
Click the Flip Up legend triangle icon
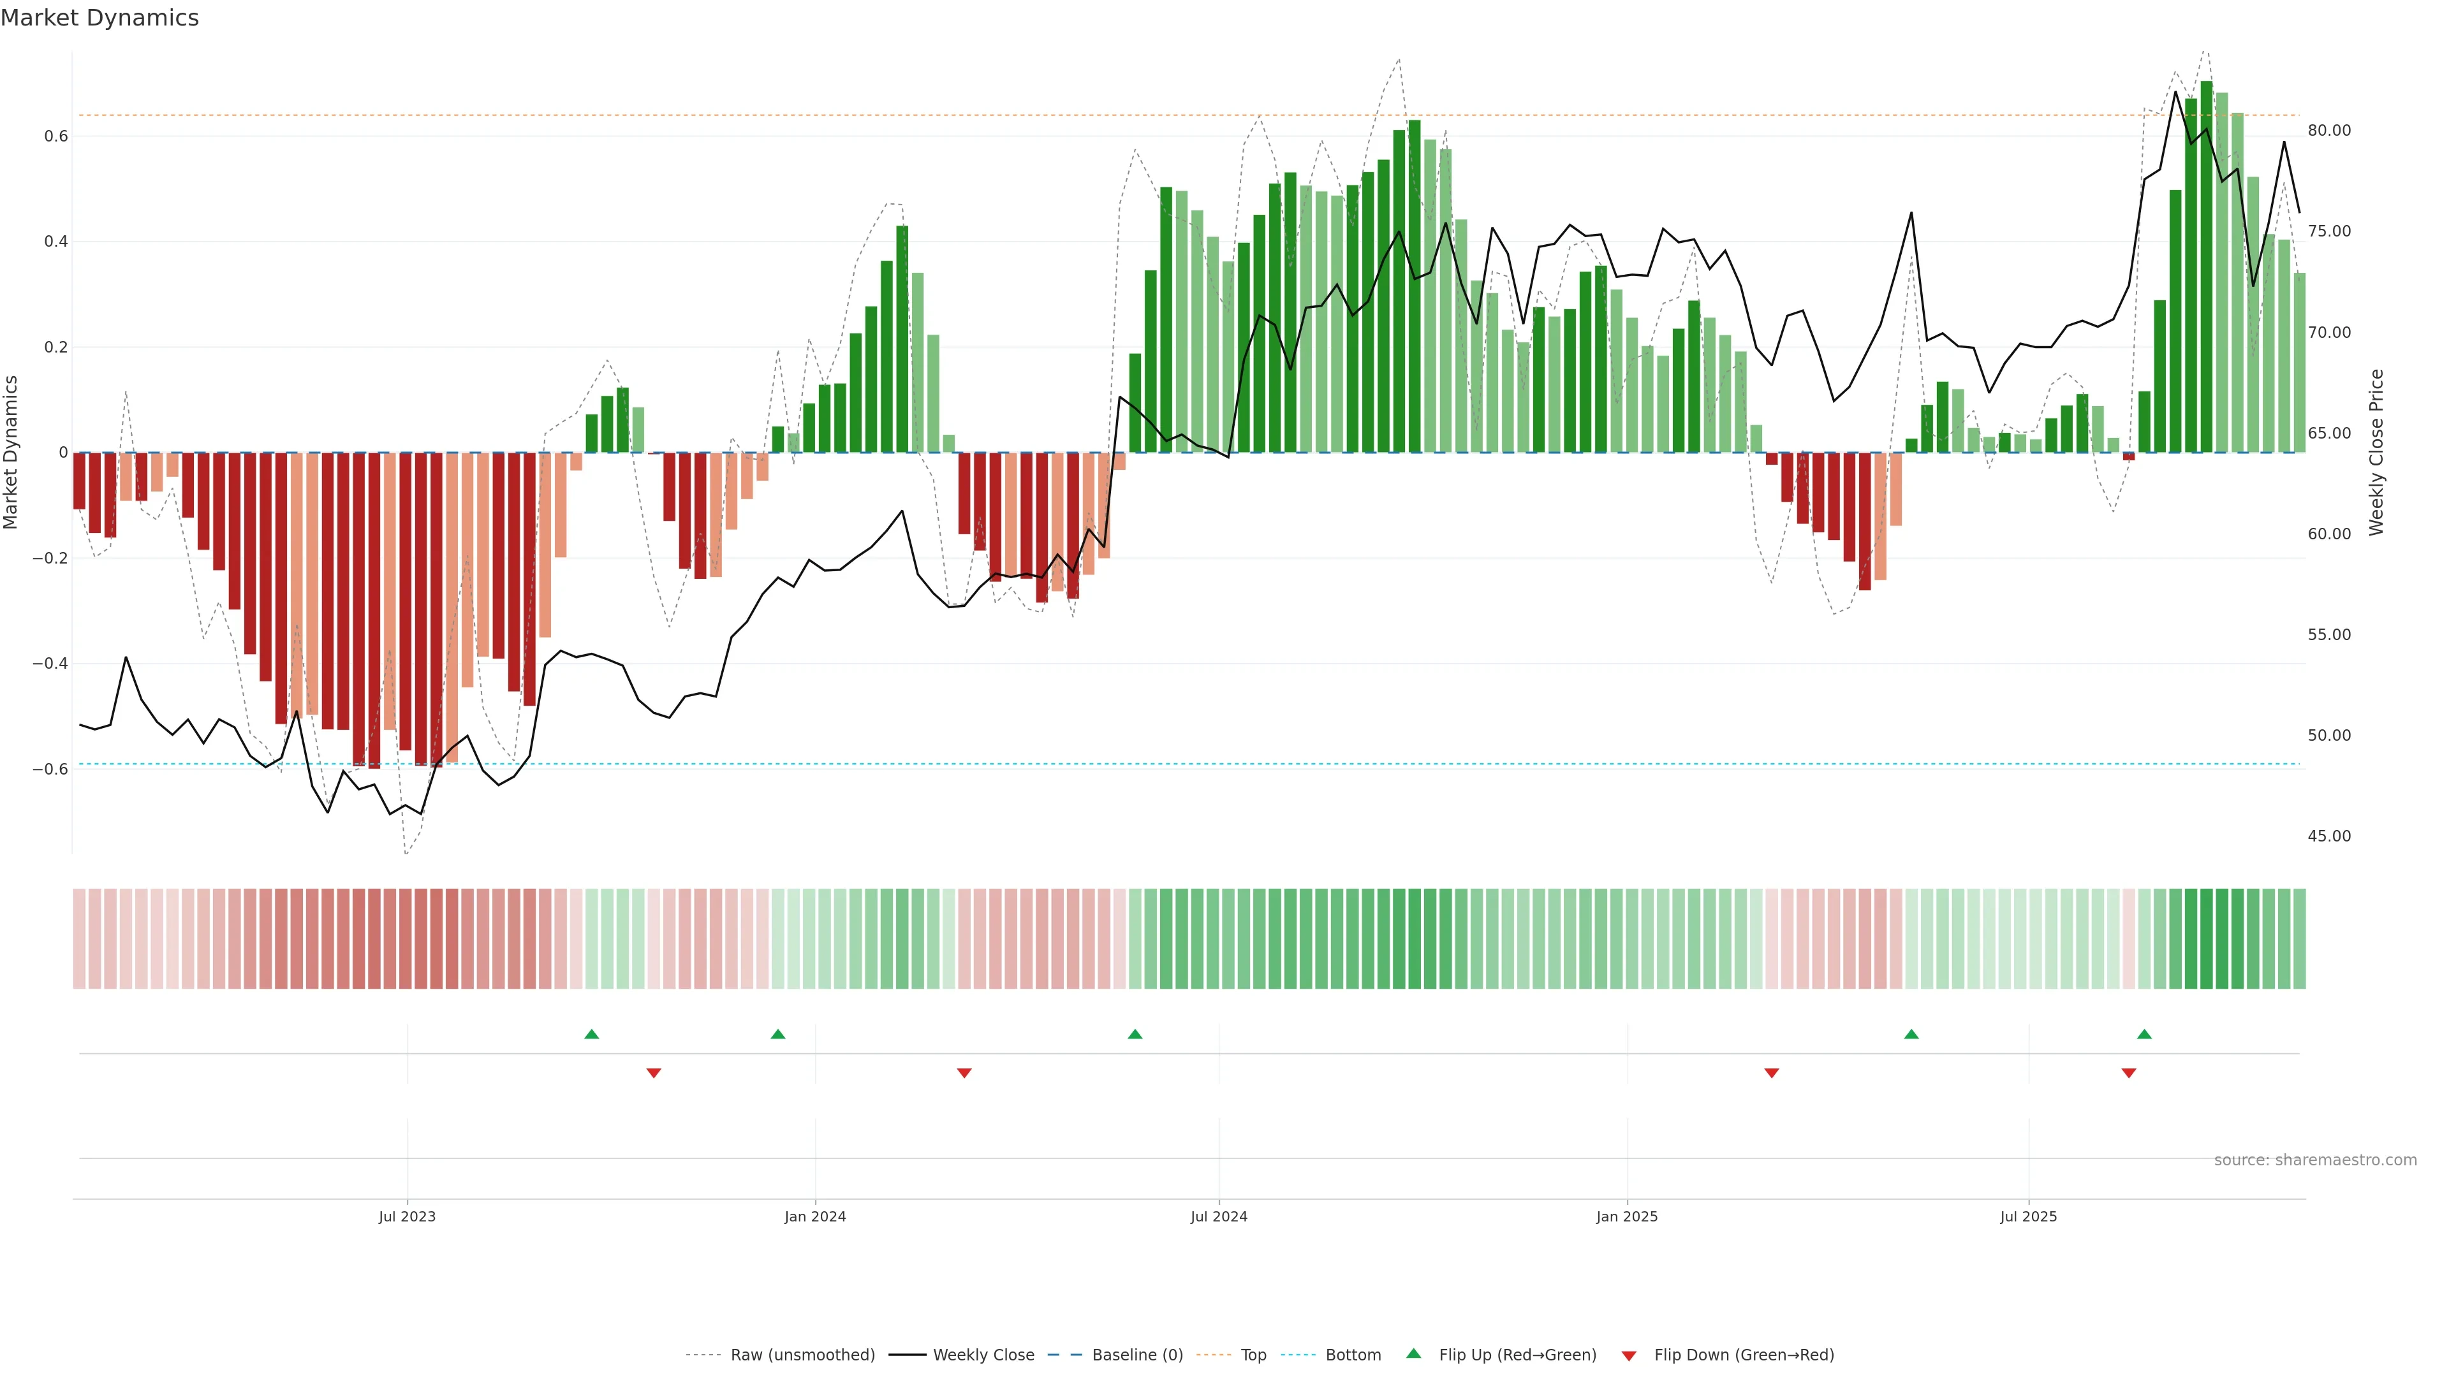pyautogui.click(x=1413, y=1353)
